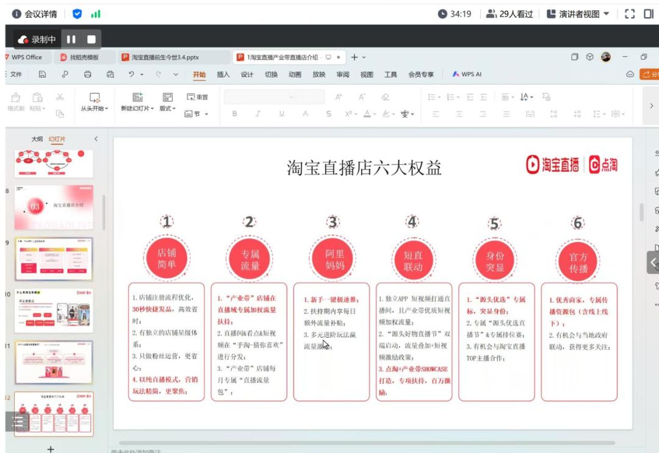Launch WPS AI assistant
The image size is (659, 453).
[x=467, y=74]
